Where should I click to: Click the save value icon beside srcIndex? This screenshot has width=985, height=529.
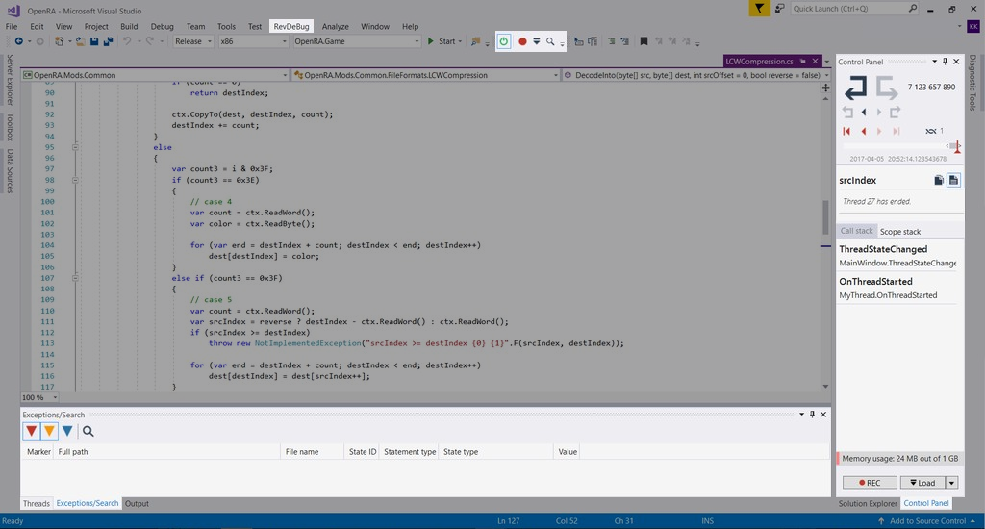953,180
